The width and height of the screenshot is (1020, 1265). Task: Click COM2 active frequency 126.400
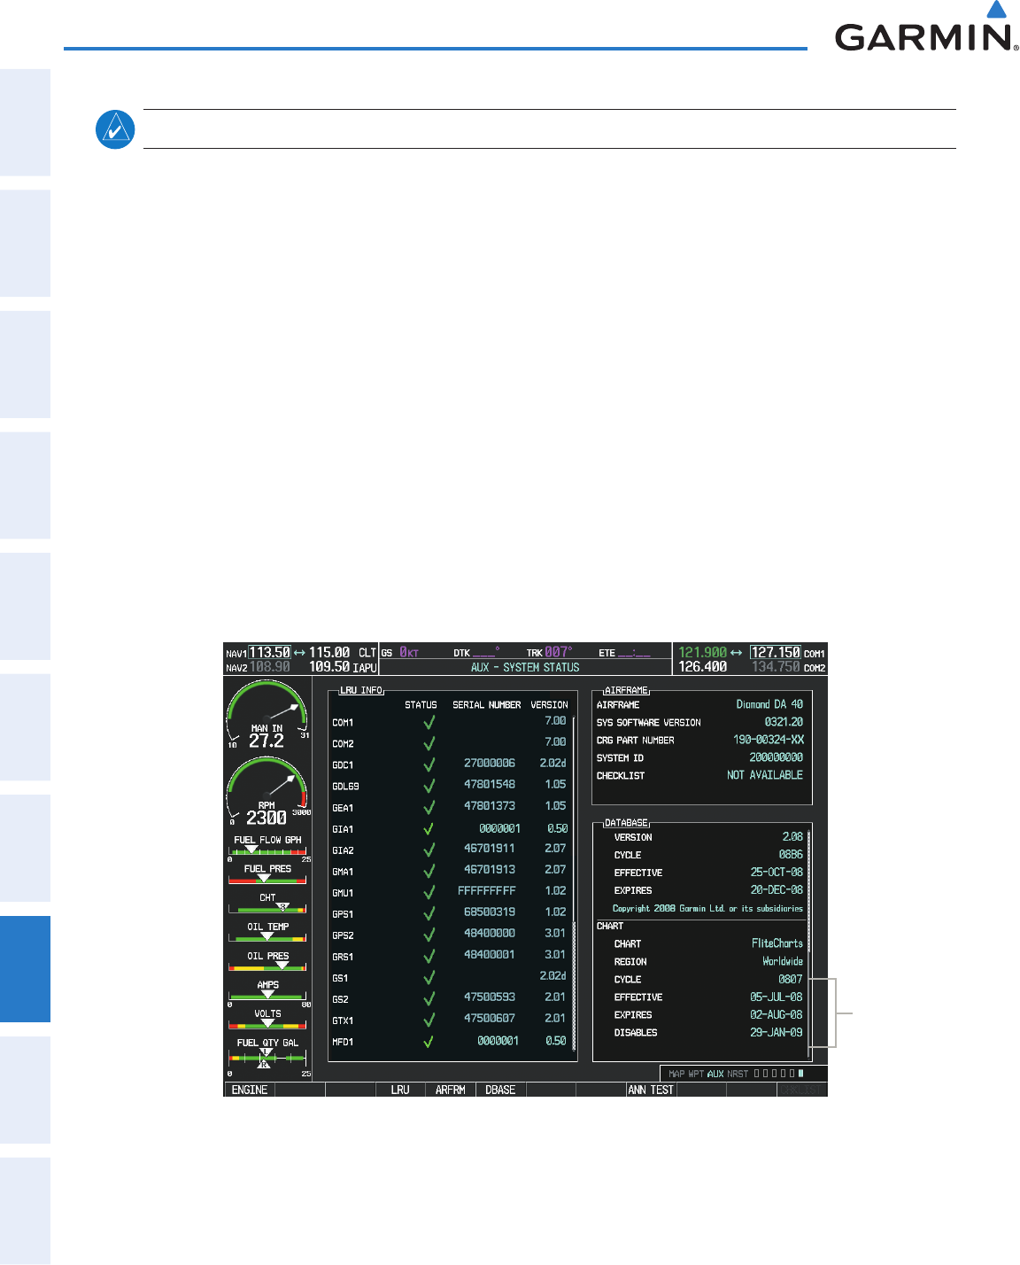(703, 667)
